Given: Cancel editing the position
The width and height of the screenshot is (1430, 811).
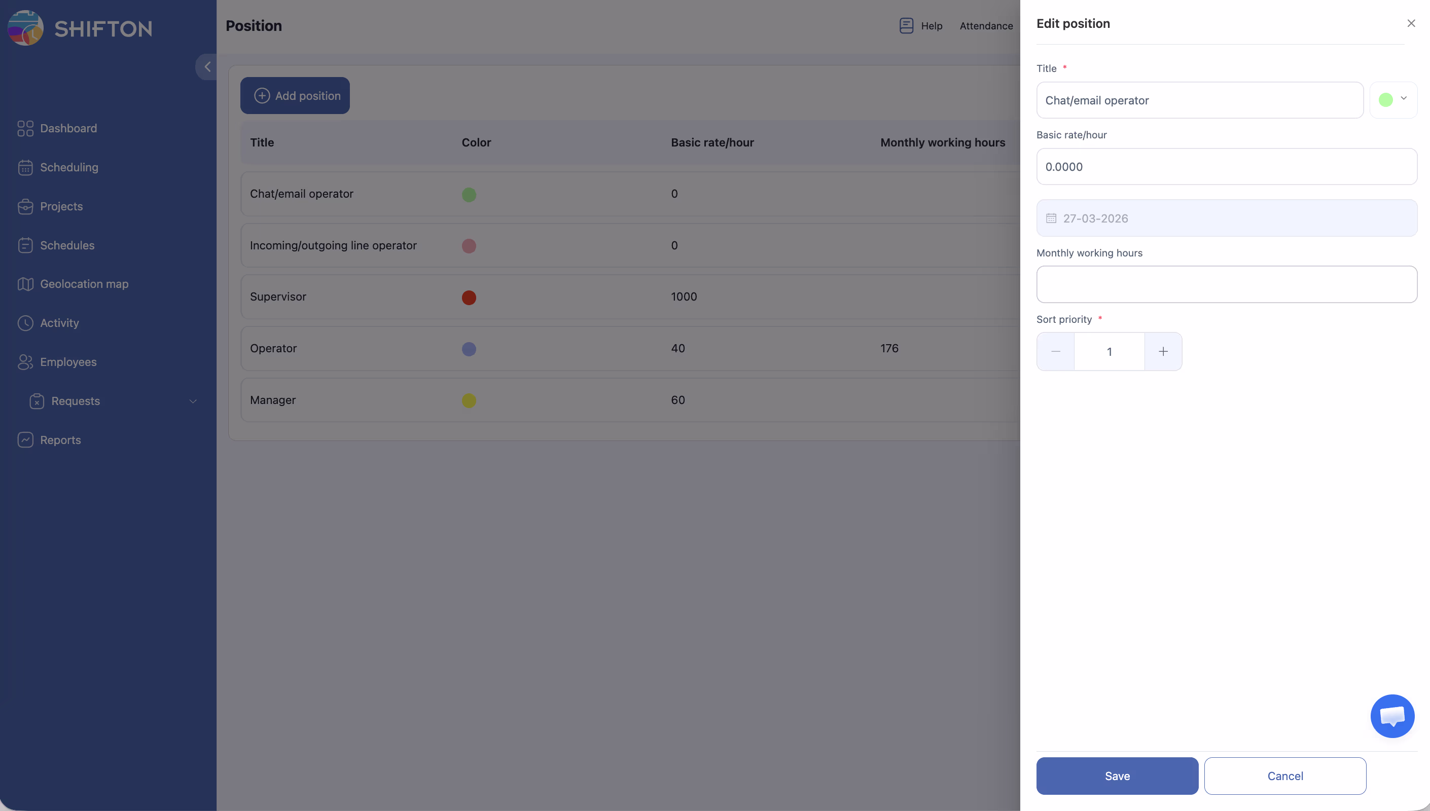Looking at the screenshot, I should tap(1284, 776).
